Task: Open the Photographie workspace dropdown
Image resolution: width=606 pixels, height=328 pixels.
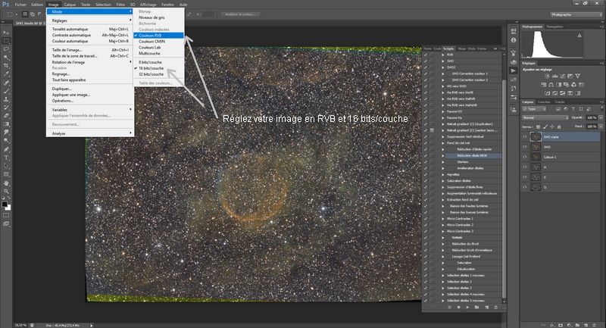Action: 576,14
